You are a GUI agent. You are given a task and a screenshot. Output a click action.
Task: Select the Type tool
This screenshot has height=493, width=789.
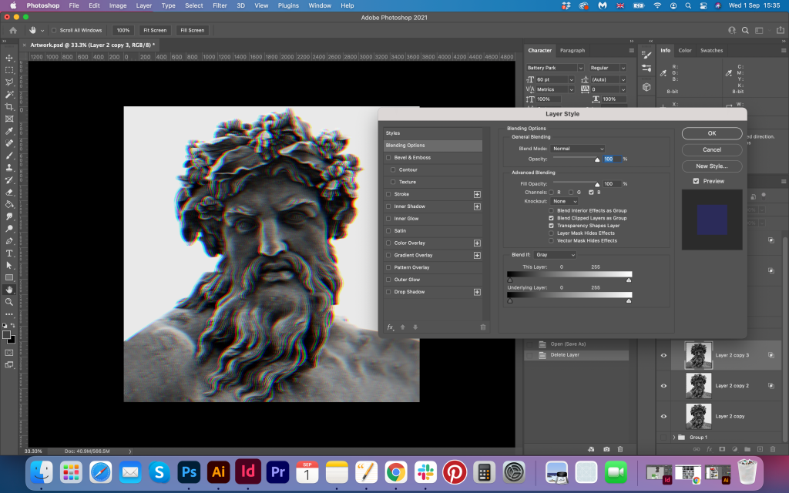click(x=9, y=253)
